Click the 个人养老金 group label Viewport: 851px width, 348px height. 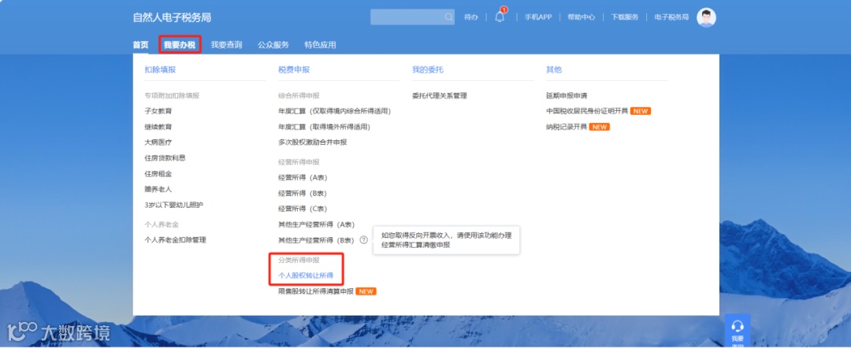(x=162, y=224)
